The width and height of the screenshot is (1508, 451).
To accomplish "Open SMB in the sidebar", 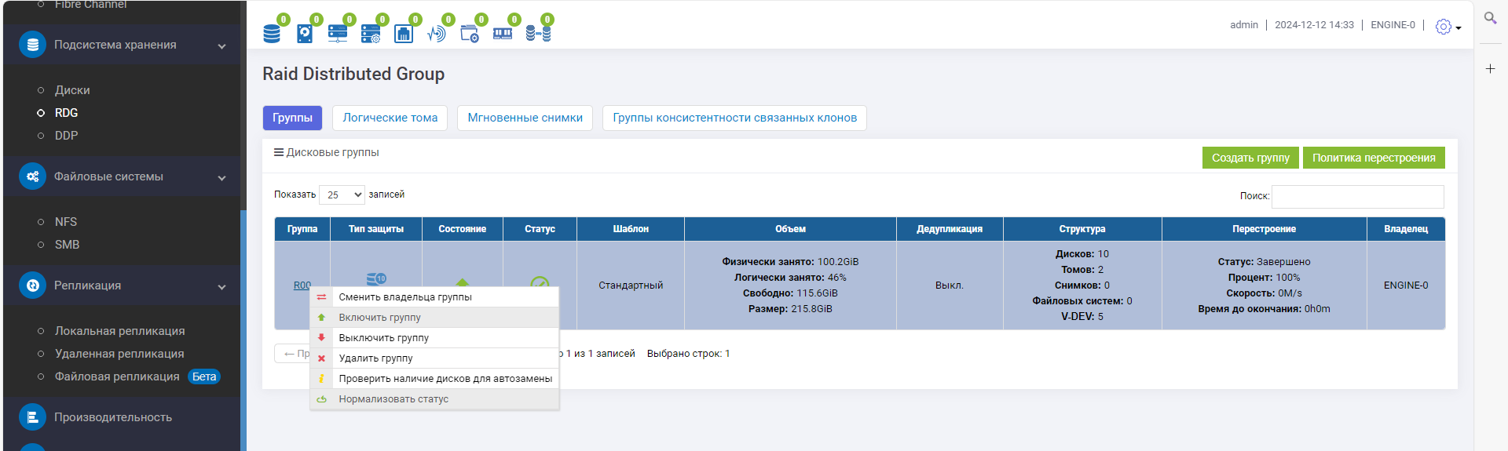I will [x=67, y=245].
